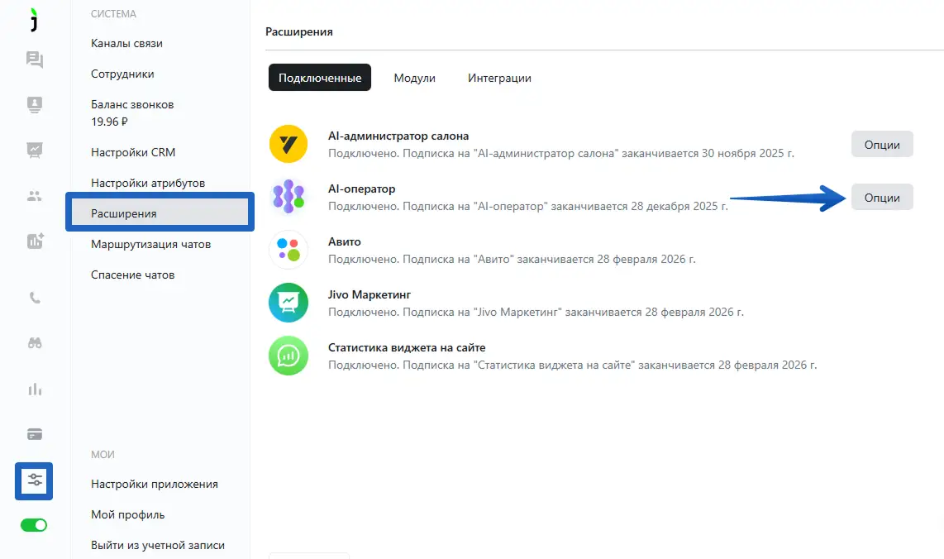The width and height of the screenshot is (944, 559).
Task: Open the team people icon in sidebar
Action: 34,196
